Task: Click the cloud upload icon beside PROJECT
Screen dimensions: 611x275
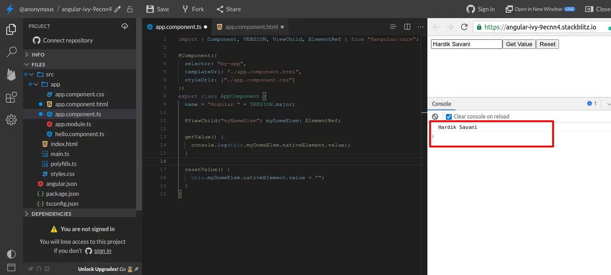Action: [x=125, y=26]
